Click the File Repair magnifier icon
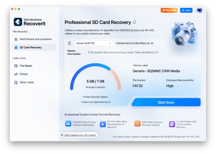This screenshot has height=154, width=216. click(16, 66)
